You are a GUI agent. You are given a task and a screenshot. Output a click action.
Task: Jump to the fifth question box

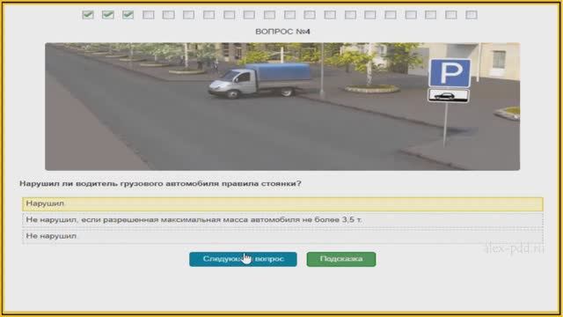point(168,15)
